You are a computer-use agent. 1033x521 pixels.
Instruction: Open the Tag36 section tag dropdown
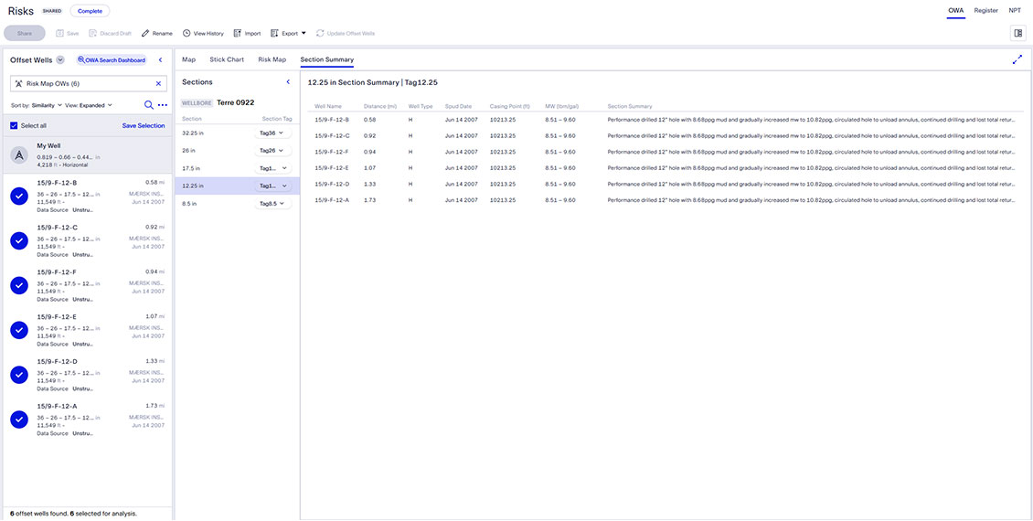tap(272, 133)
